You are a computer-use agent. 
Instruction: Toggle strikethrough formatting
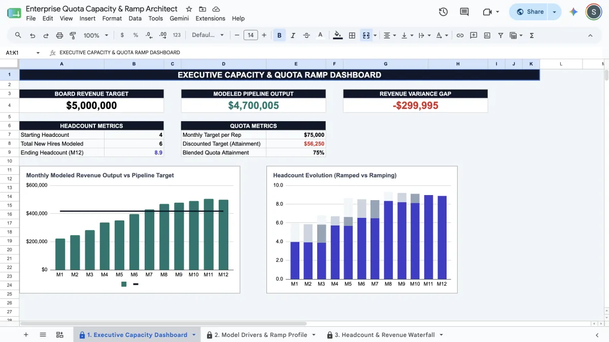click(307, 35)
